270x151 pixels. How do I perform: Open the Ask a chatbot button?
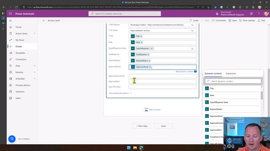(12, 139)
